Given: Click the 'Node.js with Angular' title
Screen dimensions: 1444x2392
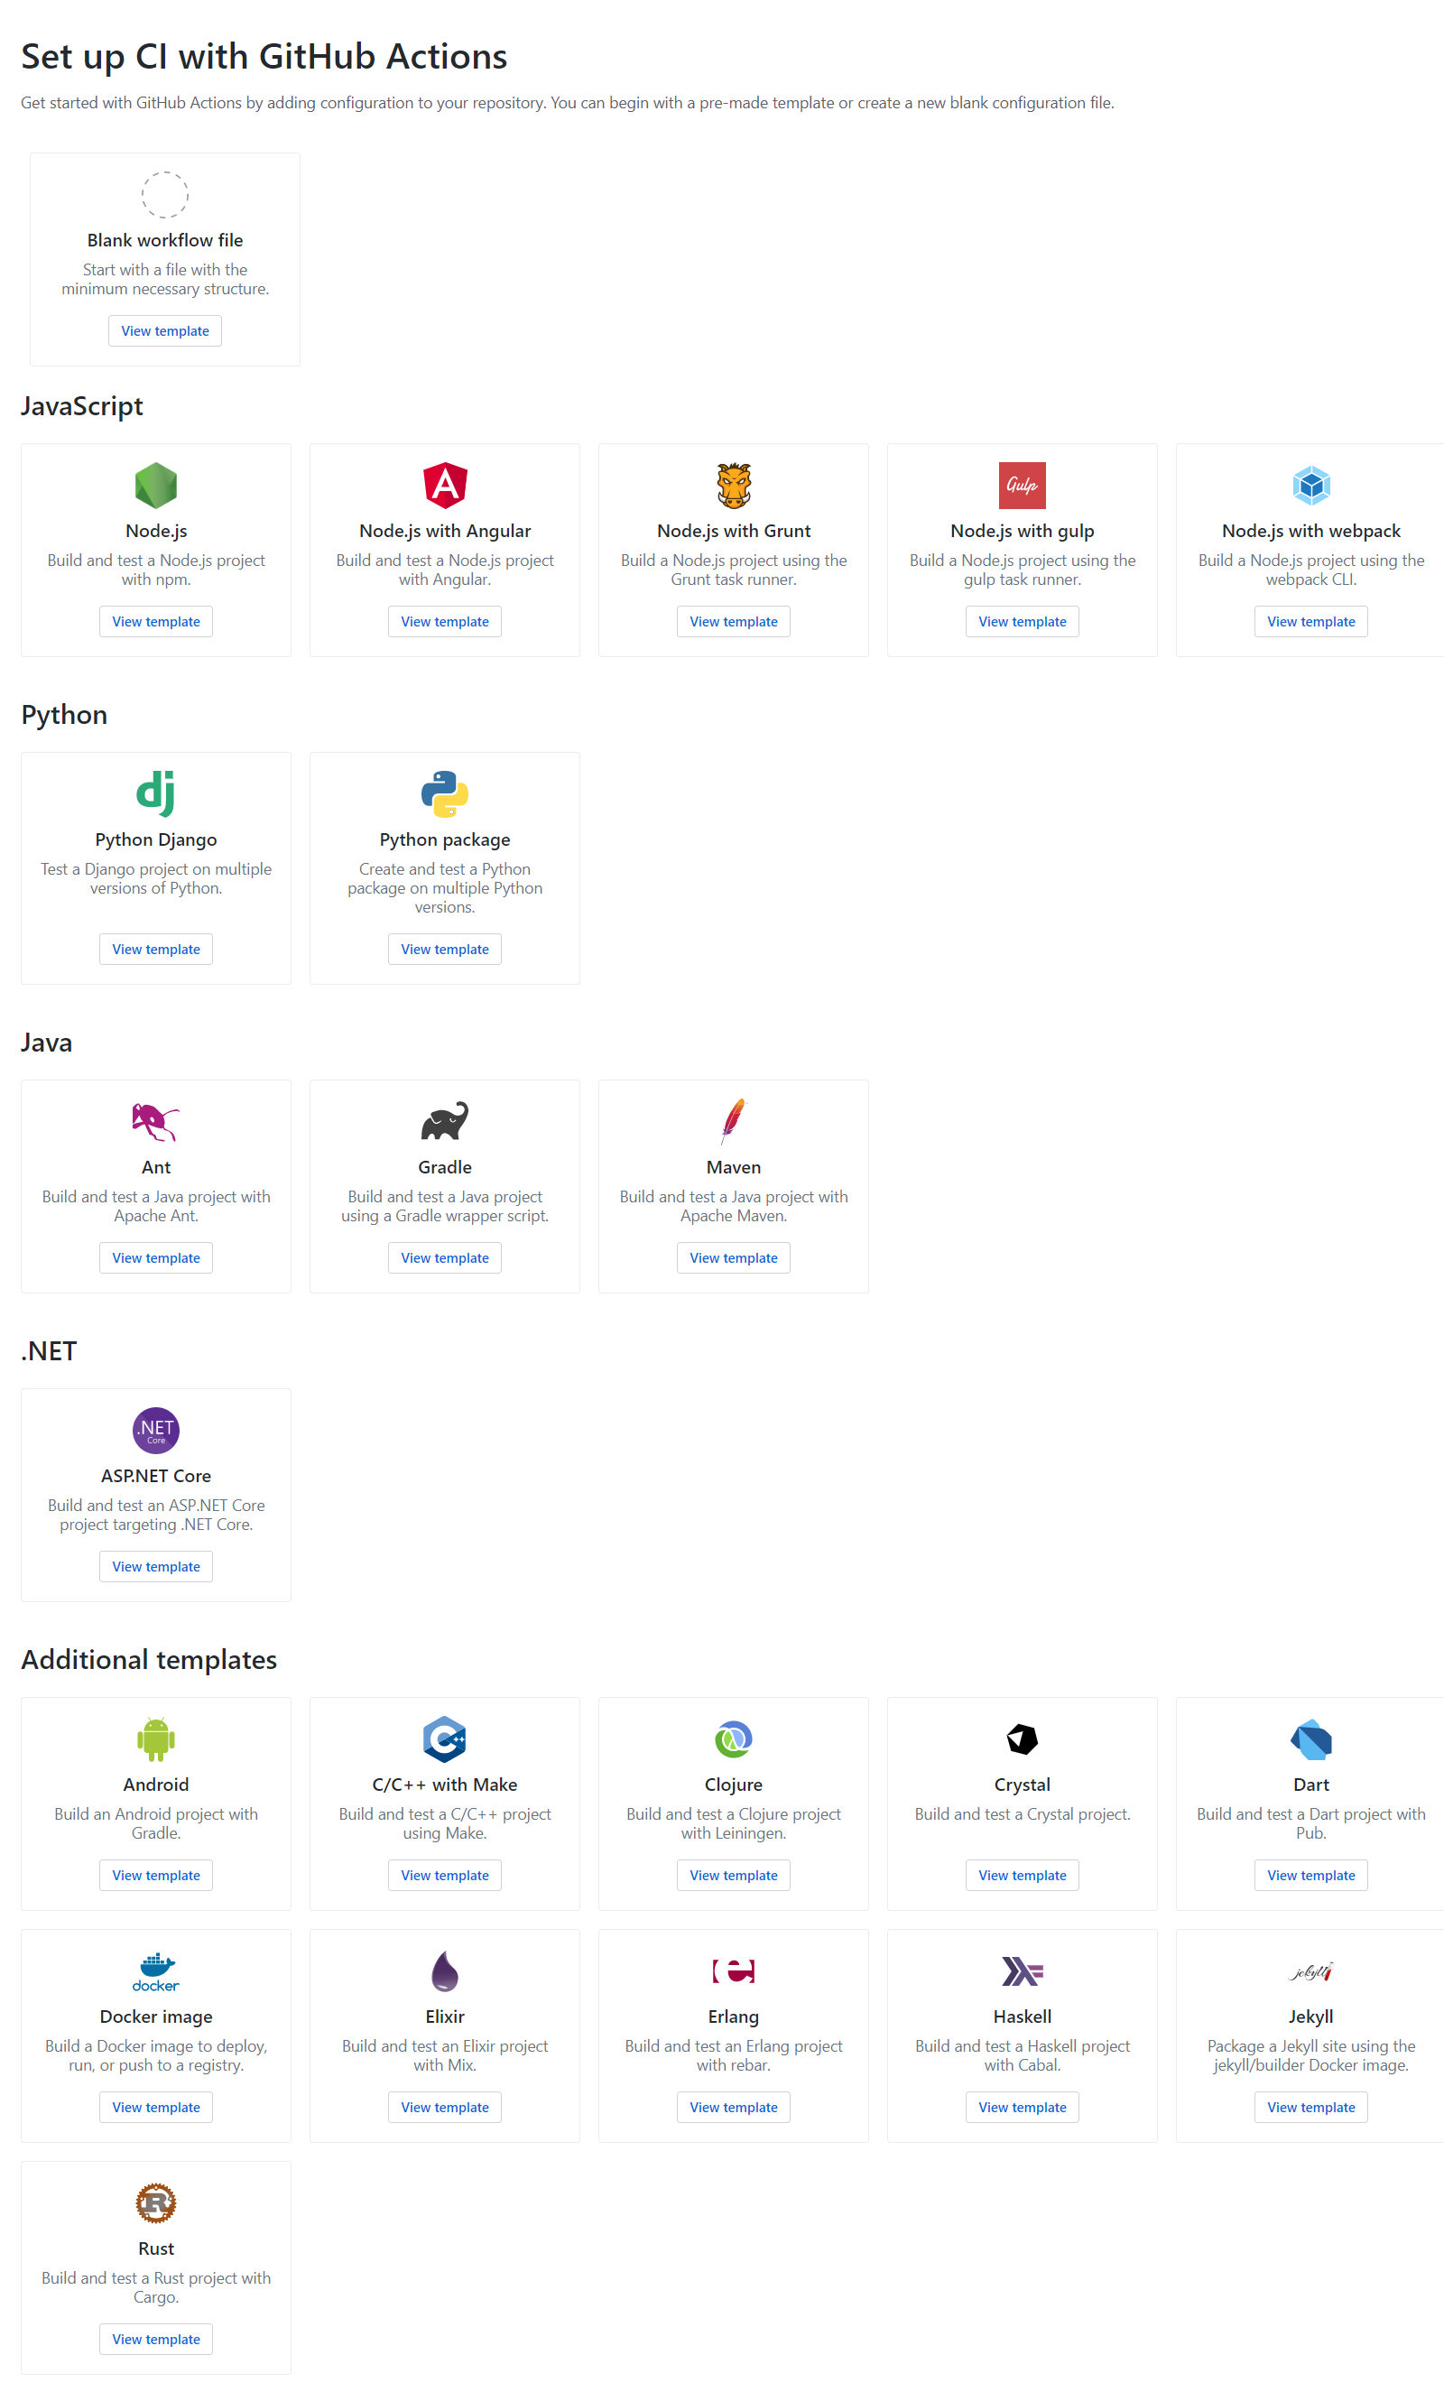Looking at the screenshot, I should [446, 531].
